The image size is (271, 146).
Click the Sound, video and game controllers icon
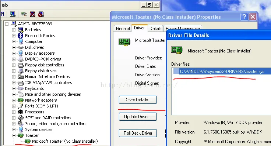[x=21, y=124]
